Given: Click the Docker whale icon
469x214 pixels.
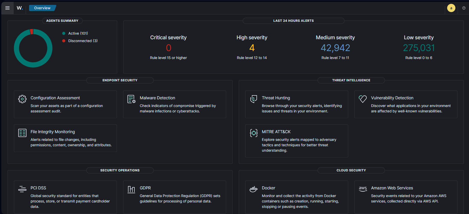Looking at the screenshot, I should 254,189.
